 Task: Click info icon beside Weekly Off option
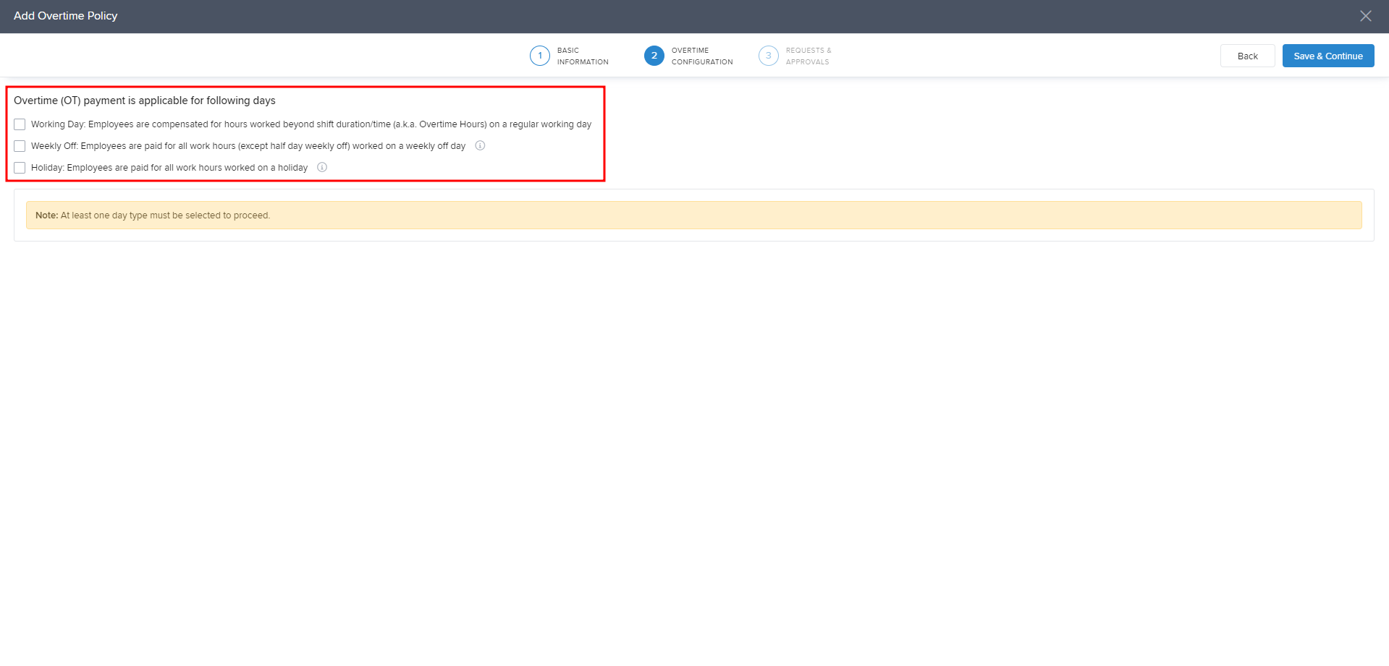tap(480, 145)
